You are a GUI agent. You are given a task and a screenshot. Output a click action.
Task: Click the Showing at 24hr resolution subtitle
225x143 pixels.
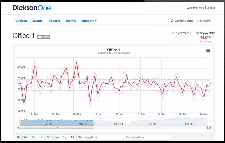click(114, 53)
